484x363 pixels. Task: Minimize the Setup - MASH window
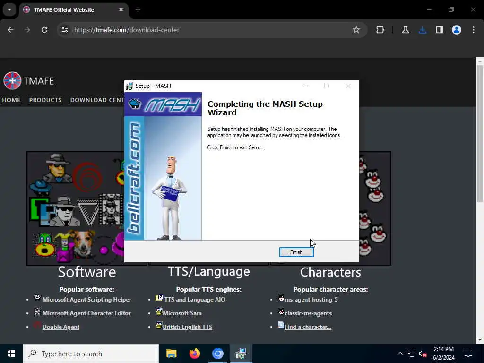coord(305,86)
